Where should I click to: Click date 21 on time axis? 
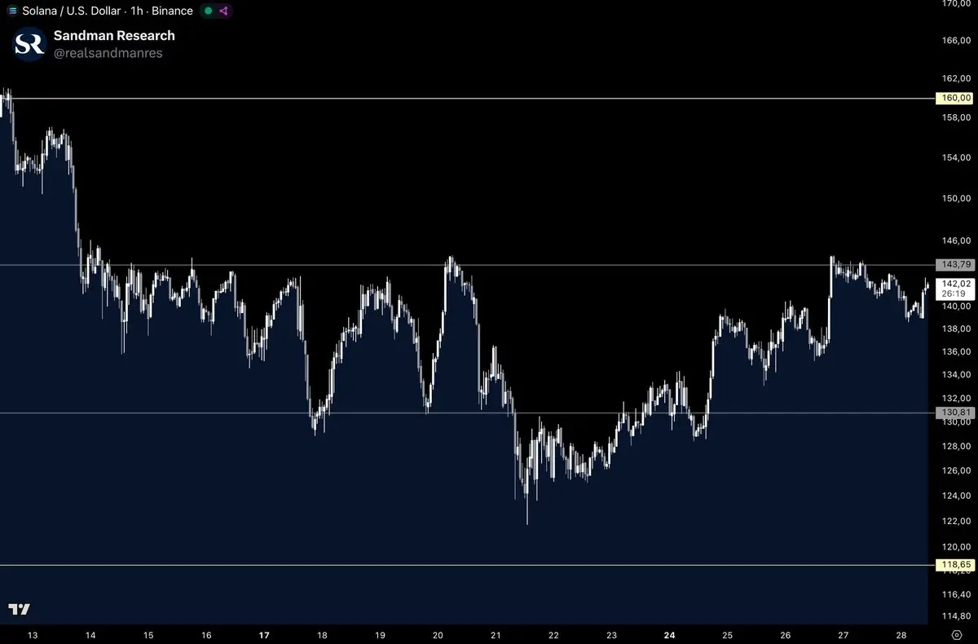pyautogui.click(x=496, y=635)
